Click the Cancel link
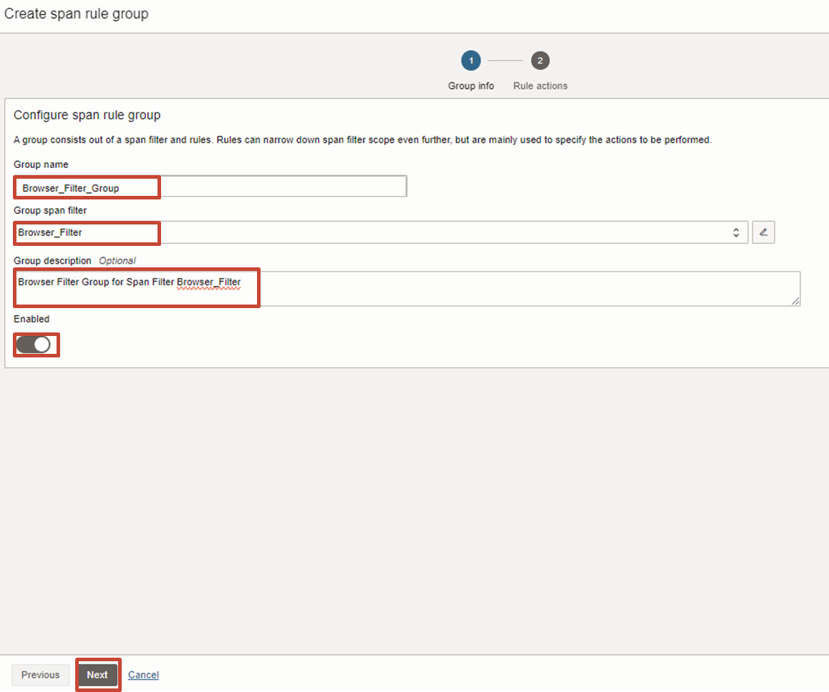Viewport: 829px width, 692px height. coord(143,674)
